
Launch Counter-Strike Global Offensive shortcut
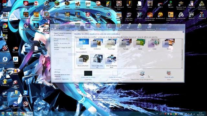coord(170,16)
